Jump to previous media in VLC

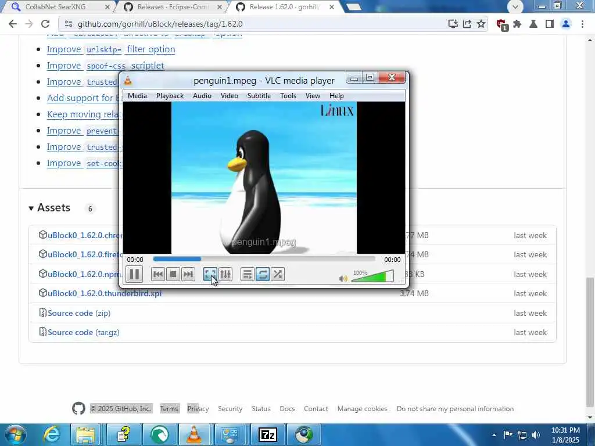158,274
